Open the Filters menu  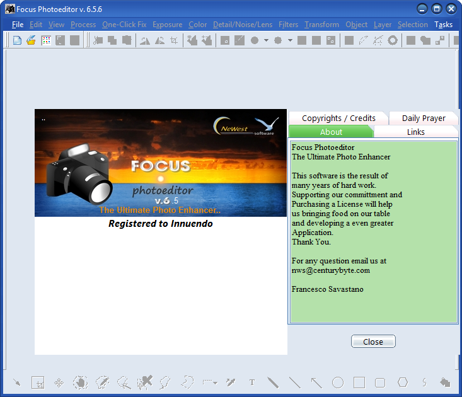[288, 25]
